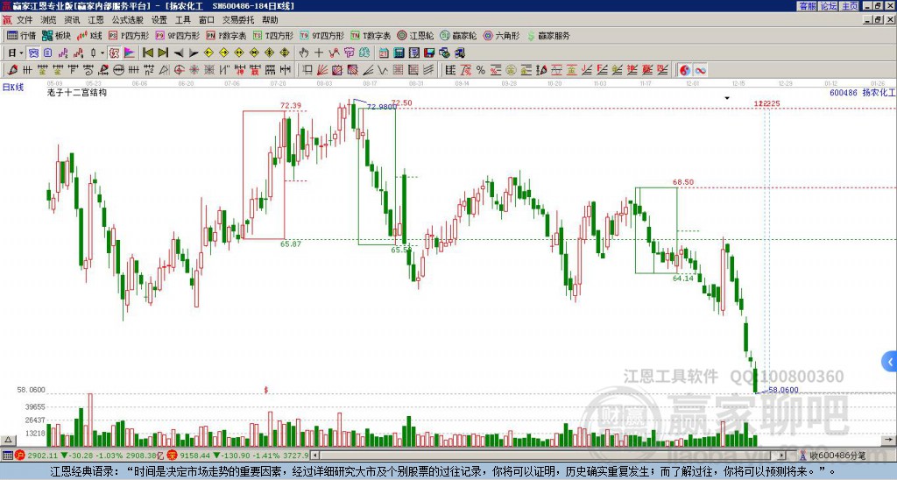Click the volume panel up triangle button
Screen dimensions: 897x480
click(8, 440)
